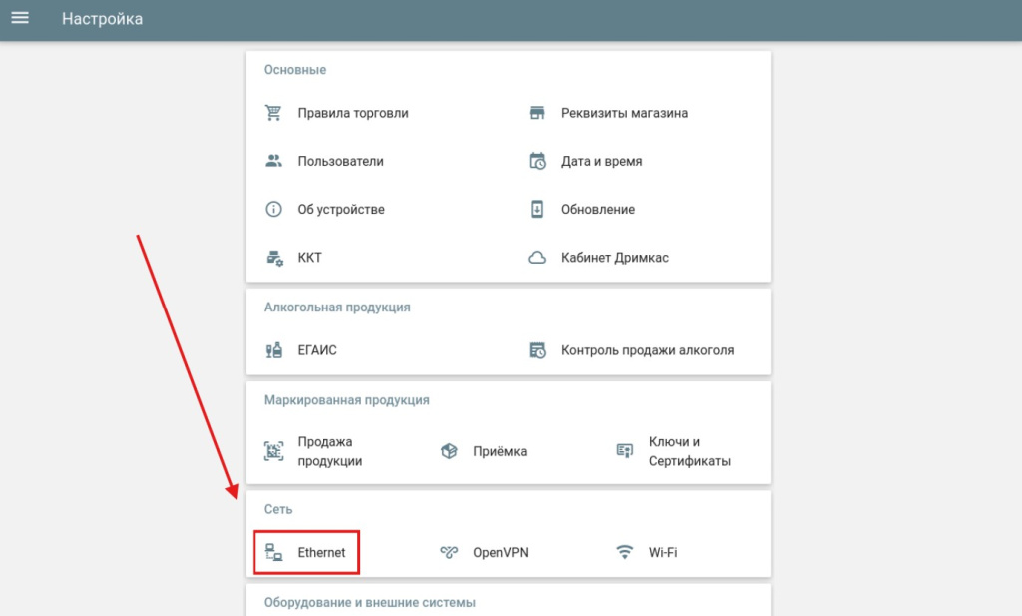
Task: Select the ЕГАИС icon
Action: point(274,350)
